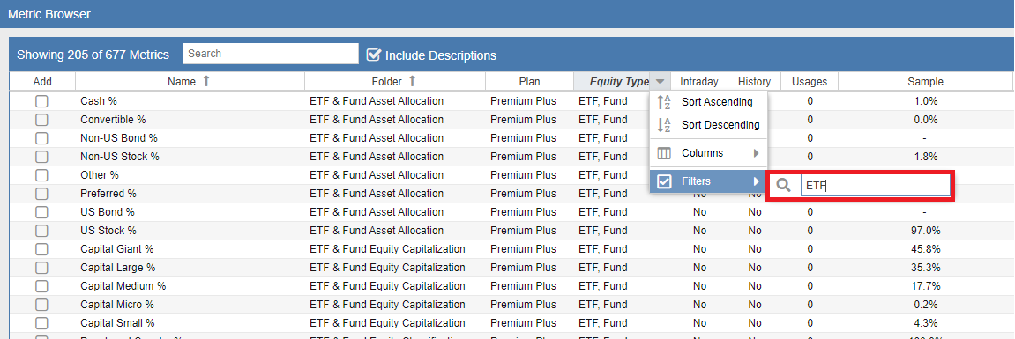The width and height of the screenshot is (1015, 339).
Task: Check the Add box for Capital Medium %
Action: click(x=42, y=286)
